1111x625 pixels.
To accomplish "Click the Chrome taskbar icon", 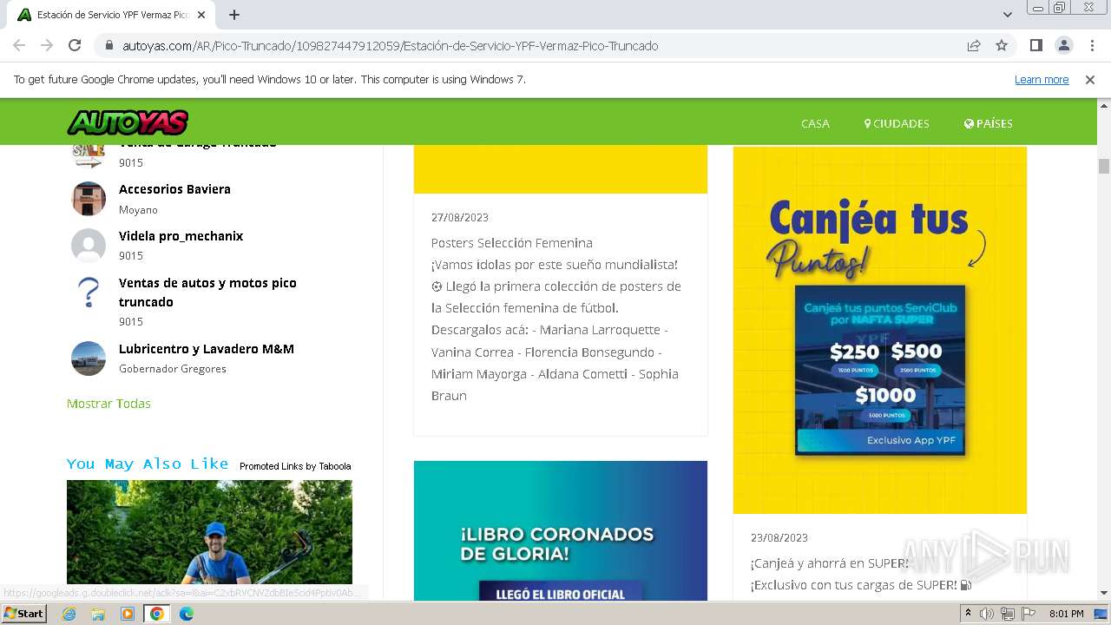I will click(x=157, y=614).
